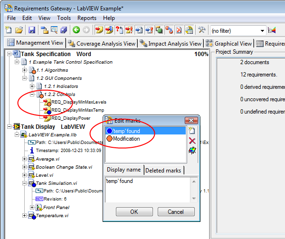
Task: Click the new mark icon in dialog
Action: coord(192,130)
